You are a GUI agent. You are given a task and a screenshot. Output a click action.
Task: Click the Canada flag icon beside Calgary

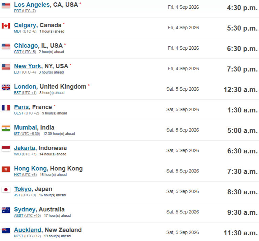[x=6, y=26]
